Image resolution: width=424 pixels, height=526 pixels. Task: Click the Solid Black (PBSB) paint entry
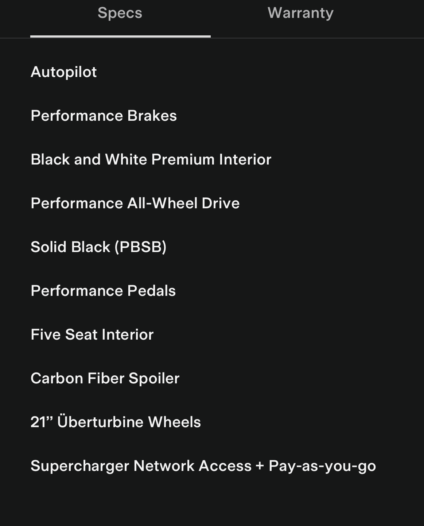point(98,247)
